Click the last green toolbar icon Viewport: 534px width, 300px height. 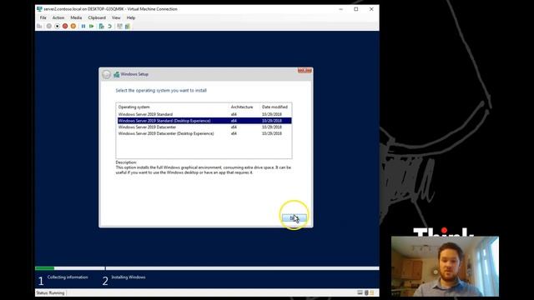[128, 26]
